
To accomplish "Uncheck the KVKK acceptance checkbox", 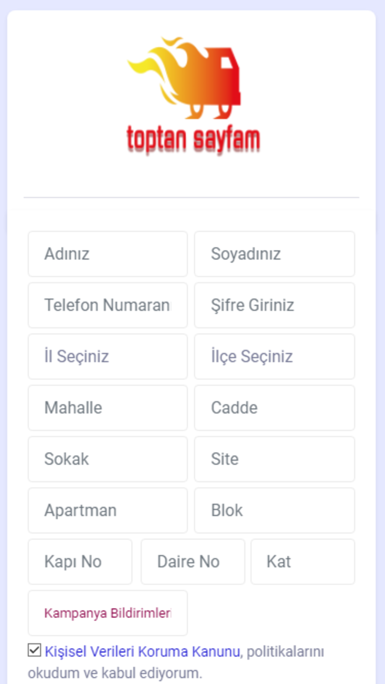I will (34, 650).
